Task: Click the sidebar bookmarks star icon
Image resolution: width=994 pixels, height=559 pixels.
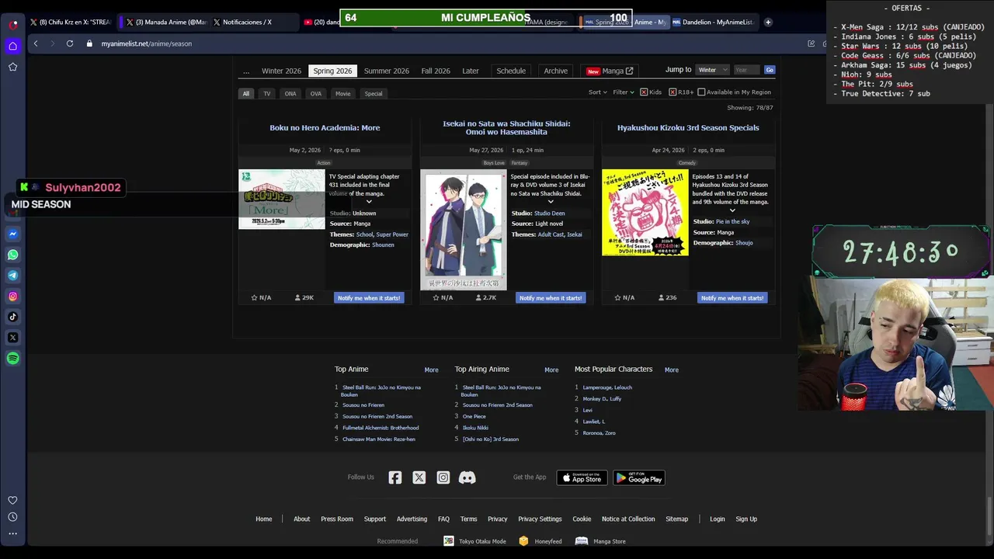Action: [x=13, y=67]
